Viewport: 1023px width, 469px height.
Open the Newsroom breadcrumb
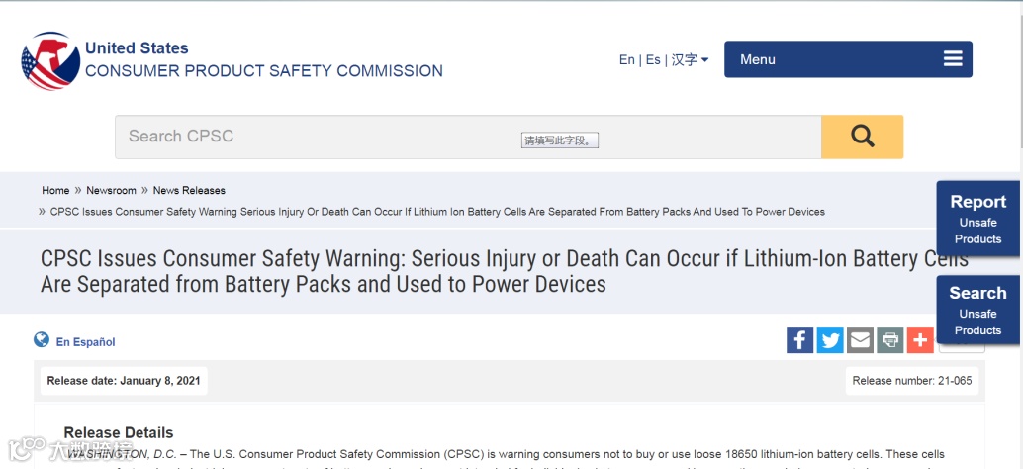click(x=112, y=191)
